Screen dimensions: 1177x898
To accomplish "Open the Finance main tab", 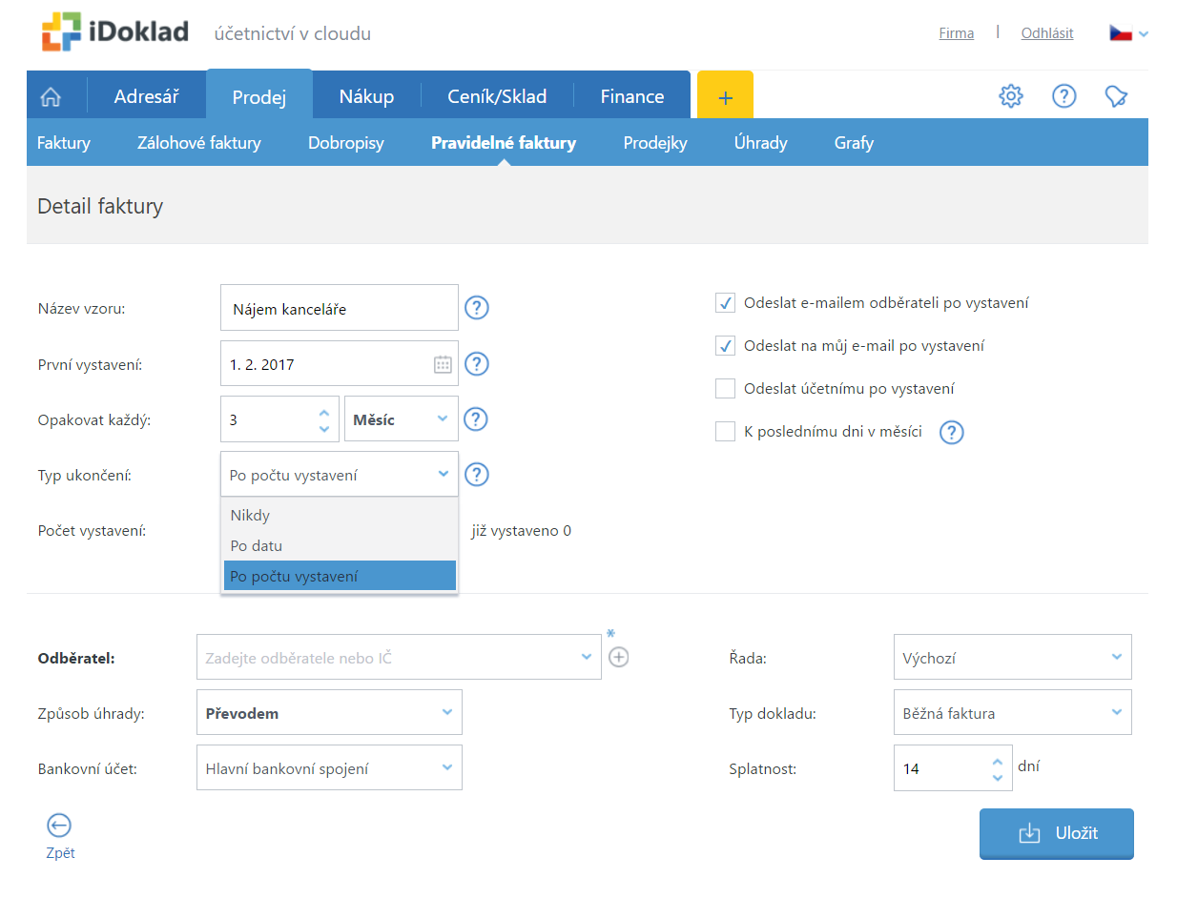I will click(x=632, y=96).
